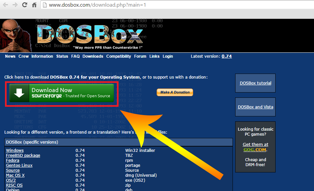The image size is (314, 191).
Task: Open the RISC OS zip link
Action: coord(14,185)
